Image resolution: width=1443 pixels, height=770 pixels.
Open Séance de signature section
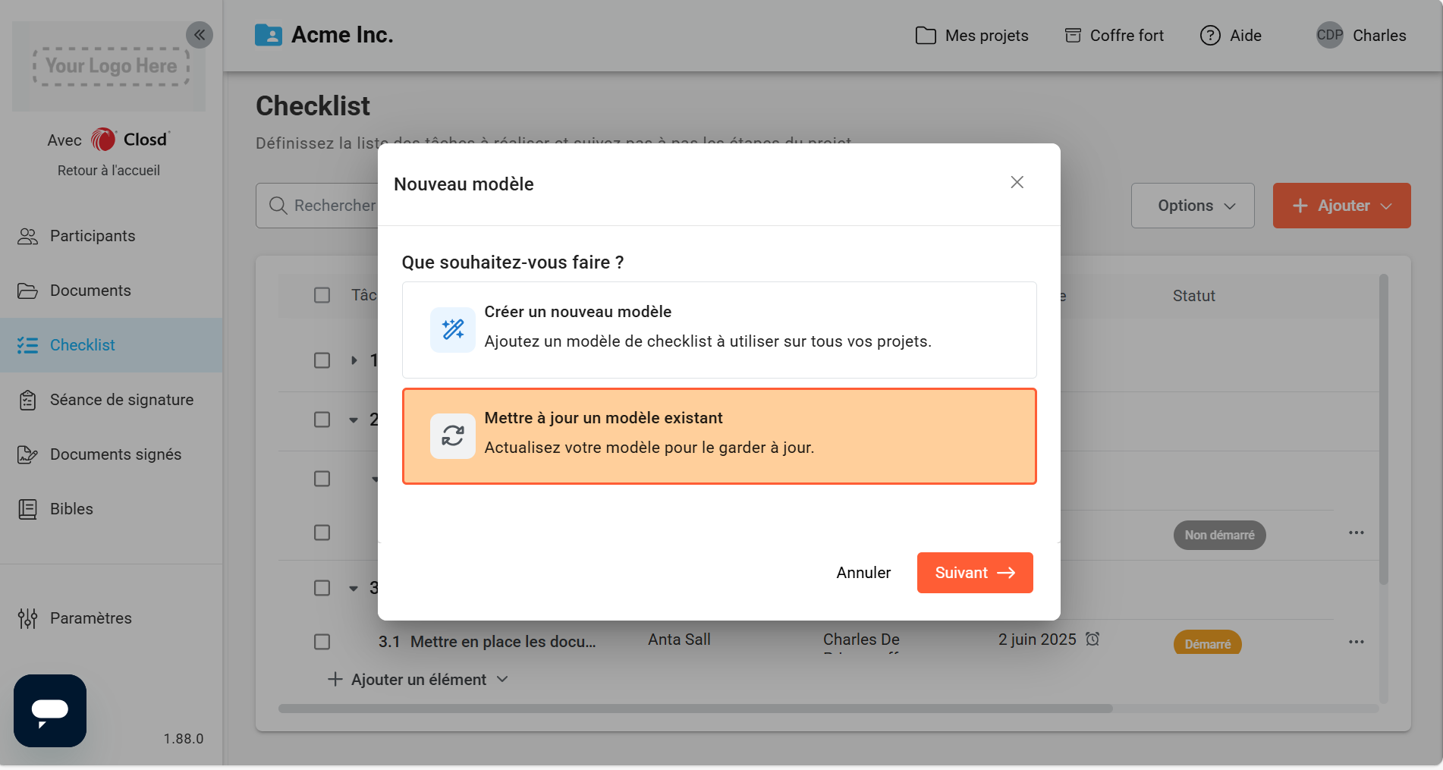121,400
